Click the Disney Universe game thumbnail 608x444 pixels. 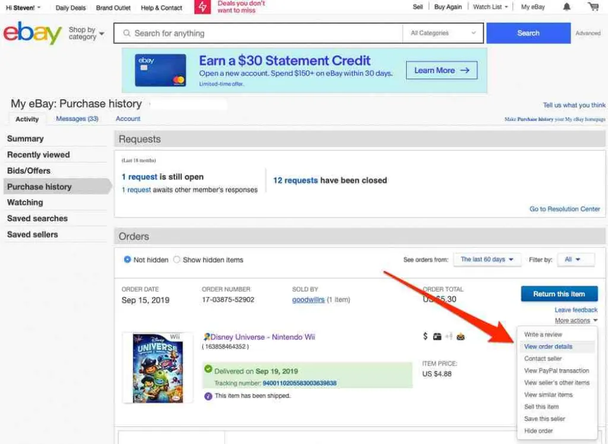coord(157,368)
